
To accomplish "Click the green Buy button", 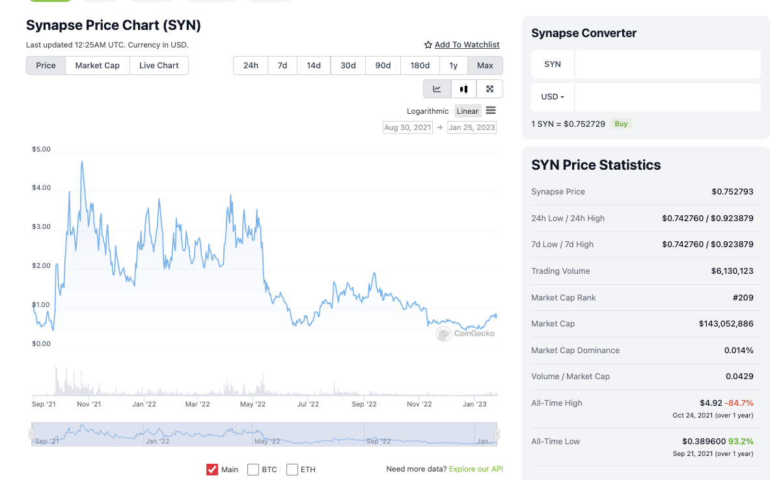I will click(x=622, y=124).
